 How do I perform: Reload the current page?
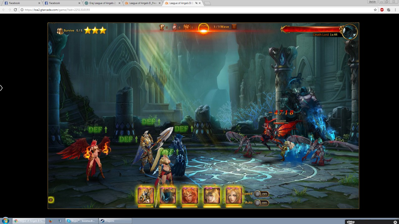tap(15, 10)
